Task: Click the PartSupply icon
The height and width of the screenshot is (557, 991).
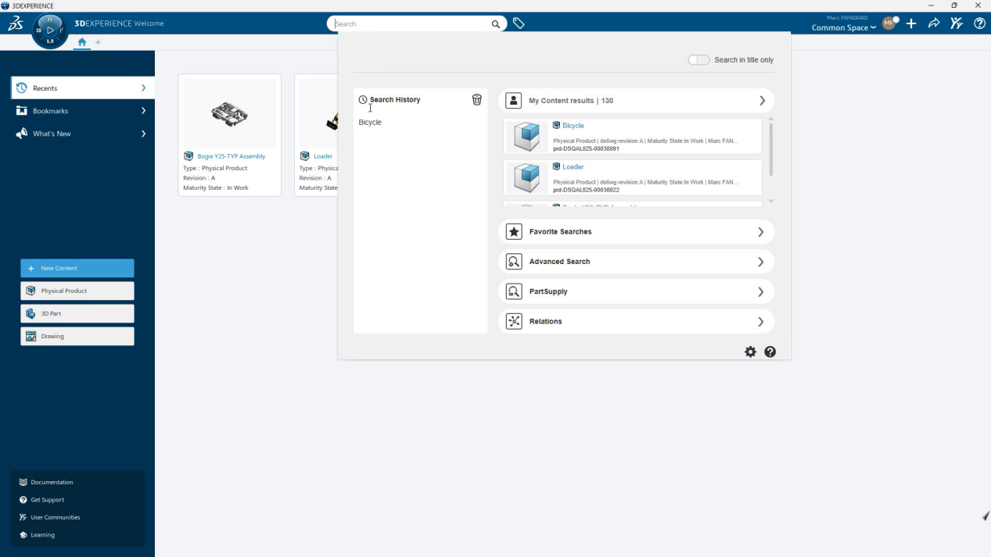Action: 514,291
